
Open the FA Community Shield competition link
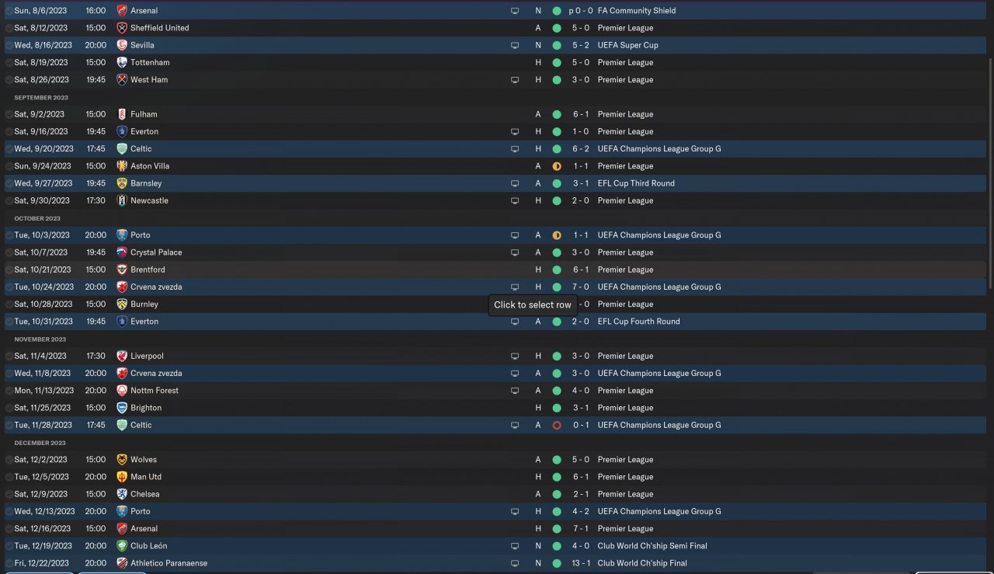[636, 11]
